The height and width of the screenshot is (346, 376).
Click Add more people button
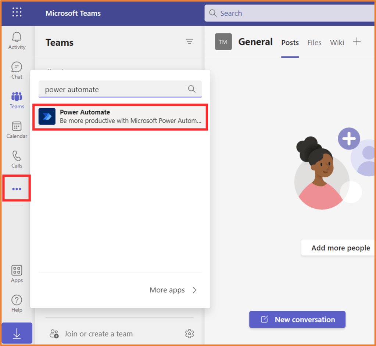pos(340,248)
